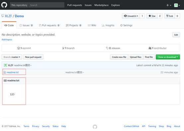Screen dimensions: 184x131
Task: Switch to the Projects tab
Action: pos(74,25)
